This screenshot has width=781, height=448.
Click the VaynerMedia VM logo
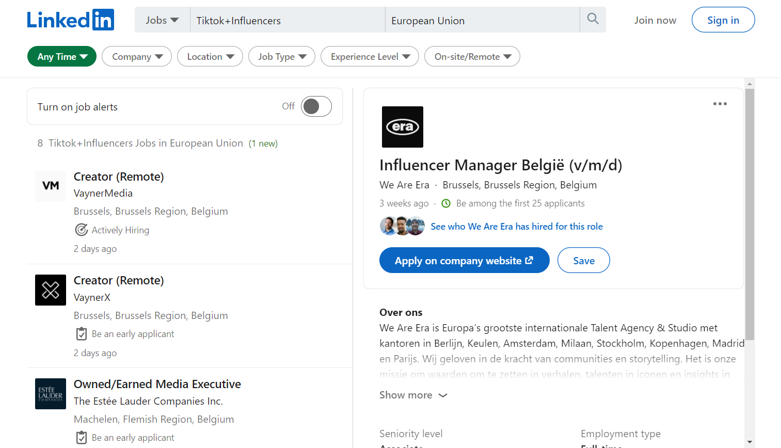tap(51, 186)
